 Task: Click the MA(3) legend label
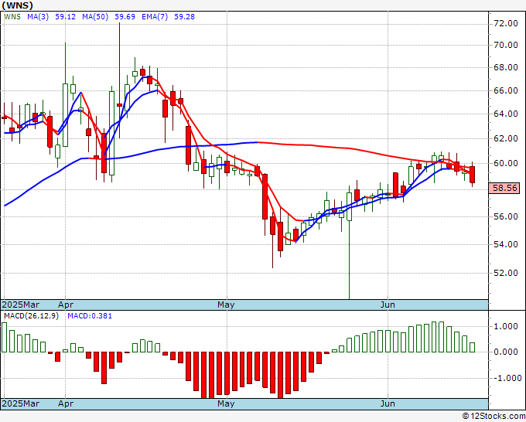pos(38,17)
